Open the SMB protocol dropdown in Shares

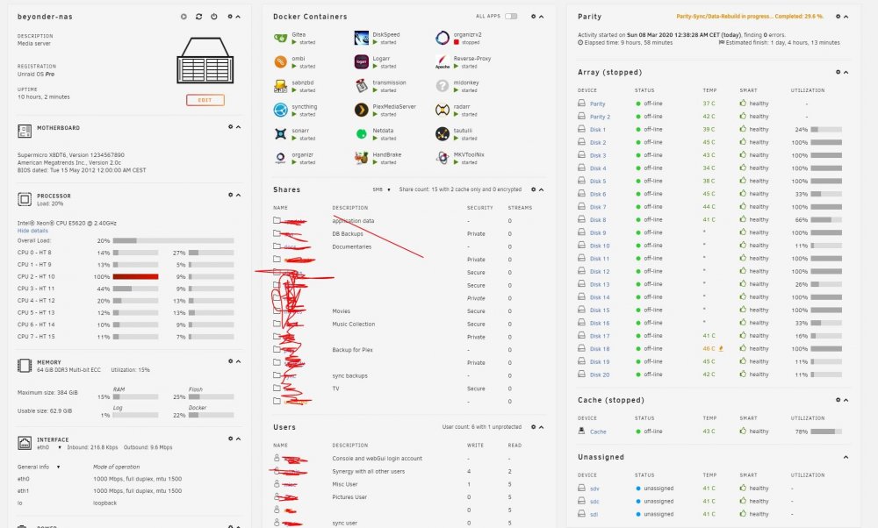(382, 189)
